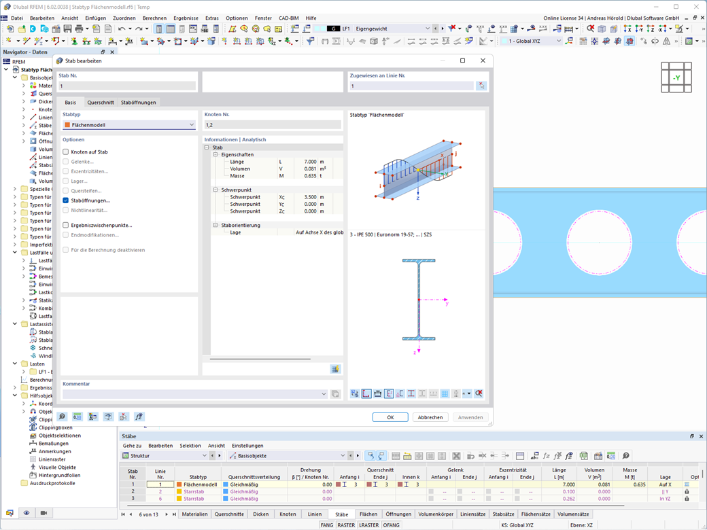Switch to Staböffnungen tab in dialog
The height and width of the screenshot is (530, 707).
click(x=139, y=103)
